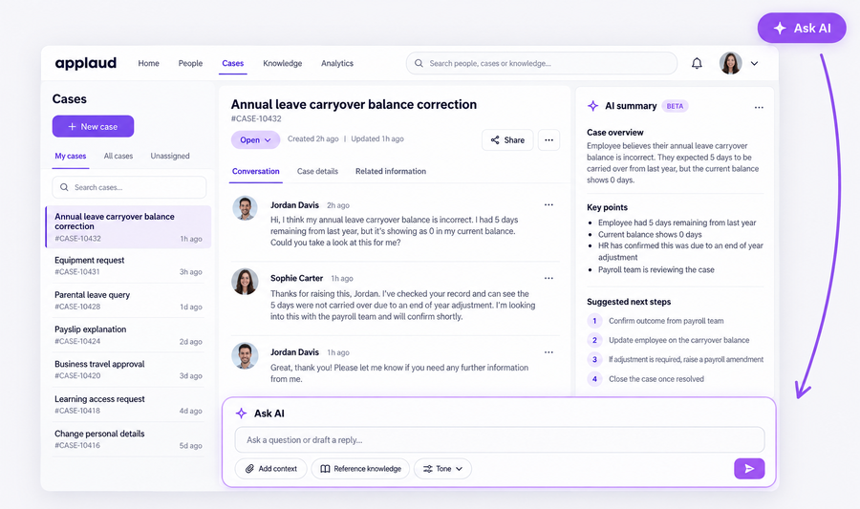
Task: Focus the Ask a question or draft a reply field
Action: [x=500, y=439]
